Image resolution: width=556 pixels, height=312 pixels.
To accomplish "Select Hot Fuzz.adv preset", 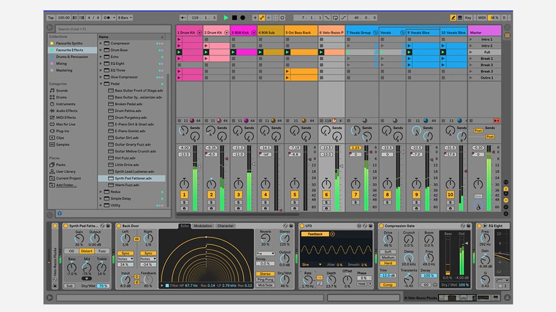I will point(125,158).
